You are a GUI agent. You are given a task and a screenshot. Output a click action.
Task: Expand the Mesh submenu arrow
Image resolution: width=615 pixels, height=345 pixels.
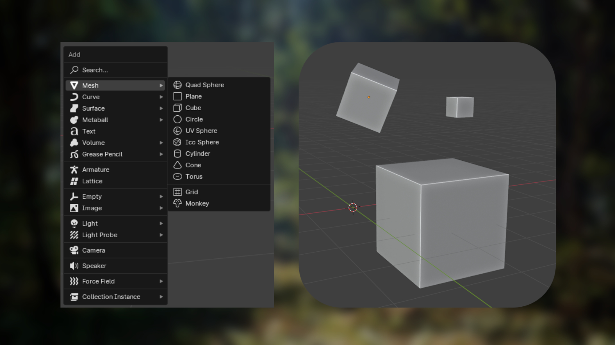point(161,85)
